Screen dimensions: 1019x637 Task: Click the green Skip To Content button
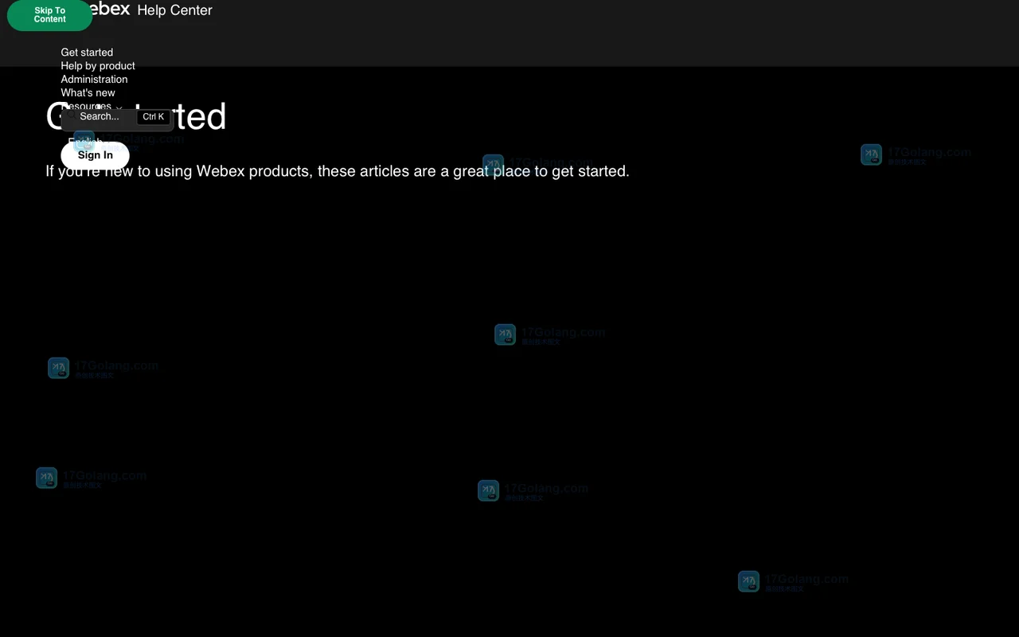49,15
